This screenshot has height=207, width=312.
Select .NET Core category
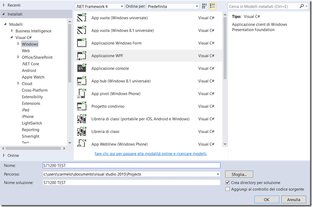point(30,64)
